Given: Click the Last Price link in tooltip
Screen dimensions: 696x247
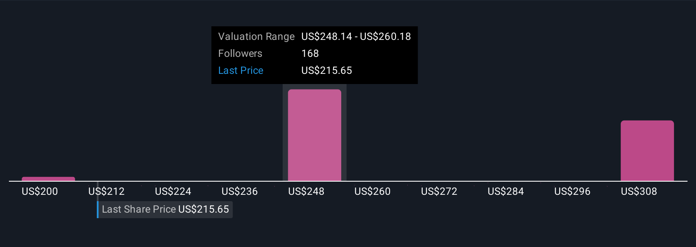Looking at the screenshot, I should coord(241,70).
